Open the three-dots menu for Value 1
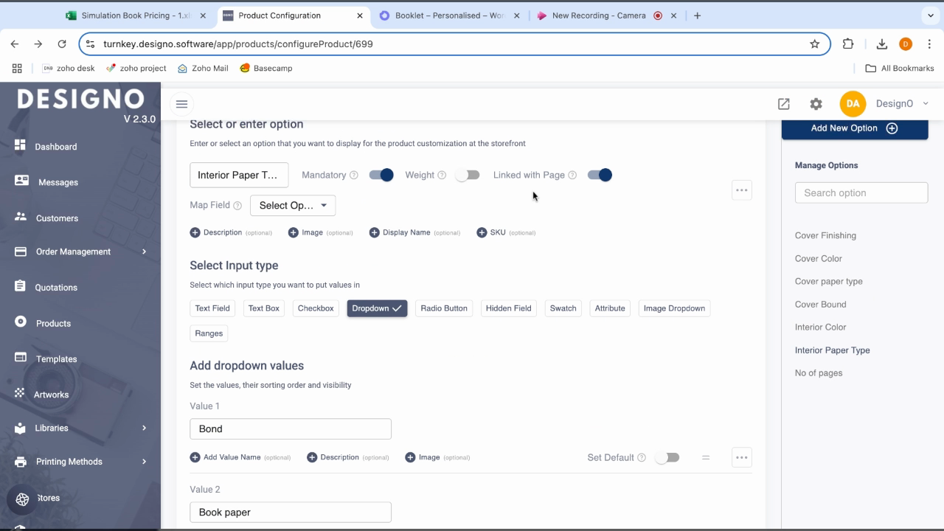This screenshot has height=531, width=944. pyautogui.click(x=741, y=457)
